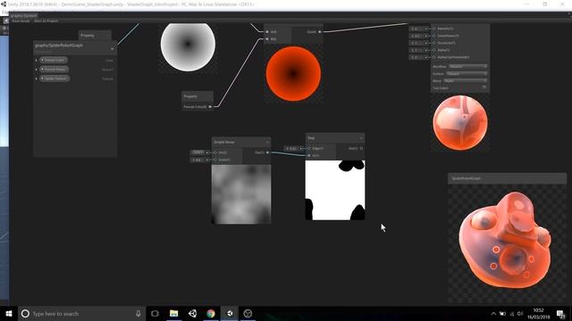
Task: Expand the Fresnel Power property row
Action: tap(36, 70)
